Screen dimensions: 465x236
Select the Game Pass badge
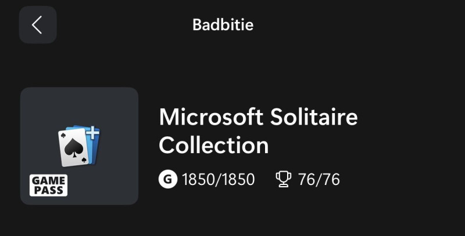pos(48,186)
